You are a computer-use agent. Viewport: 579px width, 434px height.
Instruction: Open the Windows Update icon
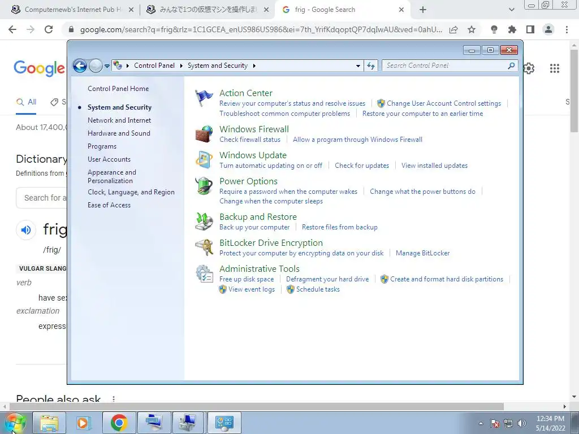[204, 160]
